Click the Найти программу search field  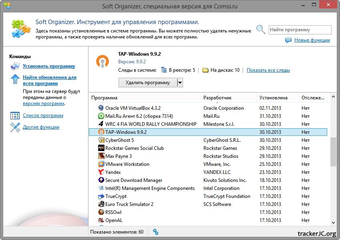click(300, 30)
